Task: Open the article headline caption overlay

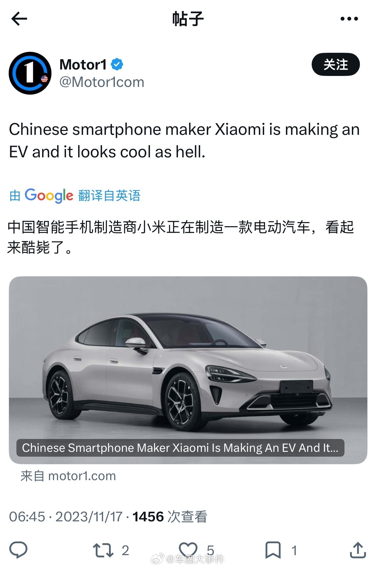Action: 180,448
